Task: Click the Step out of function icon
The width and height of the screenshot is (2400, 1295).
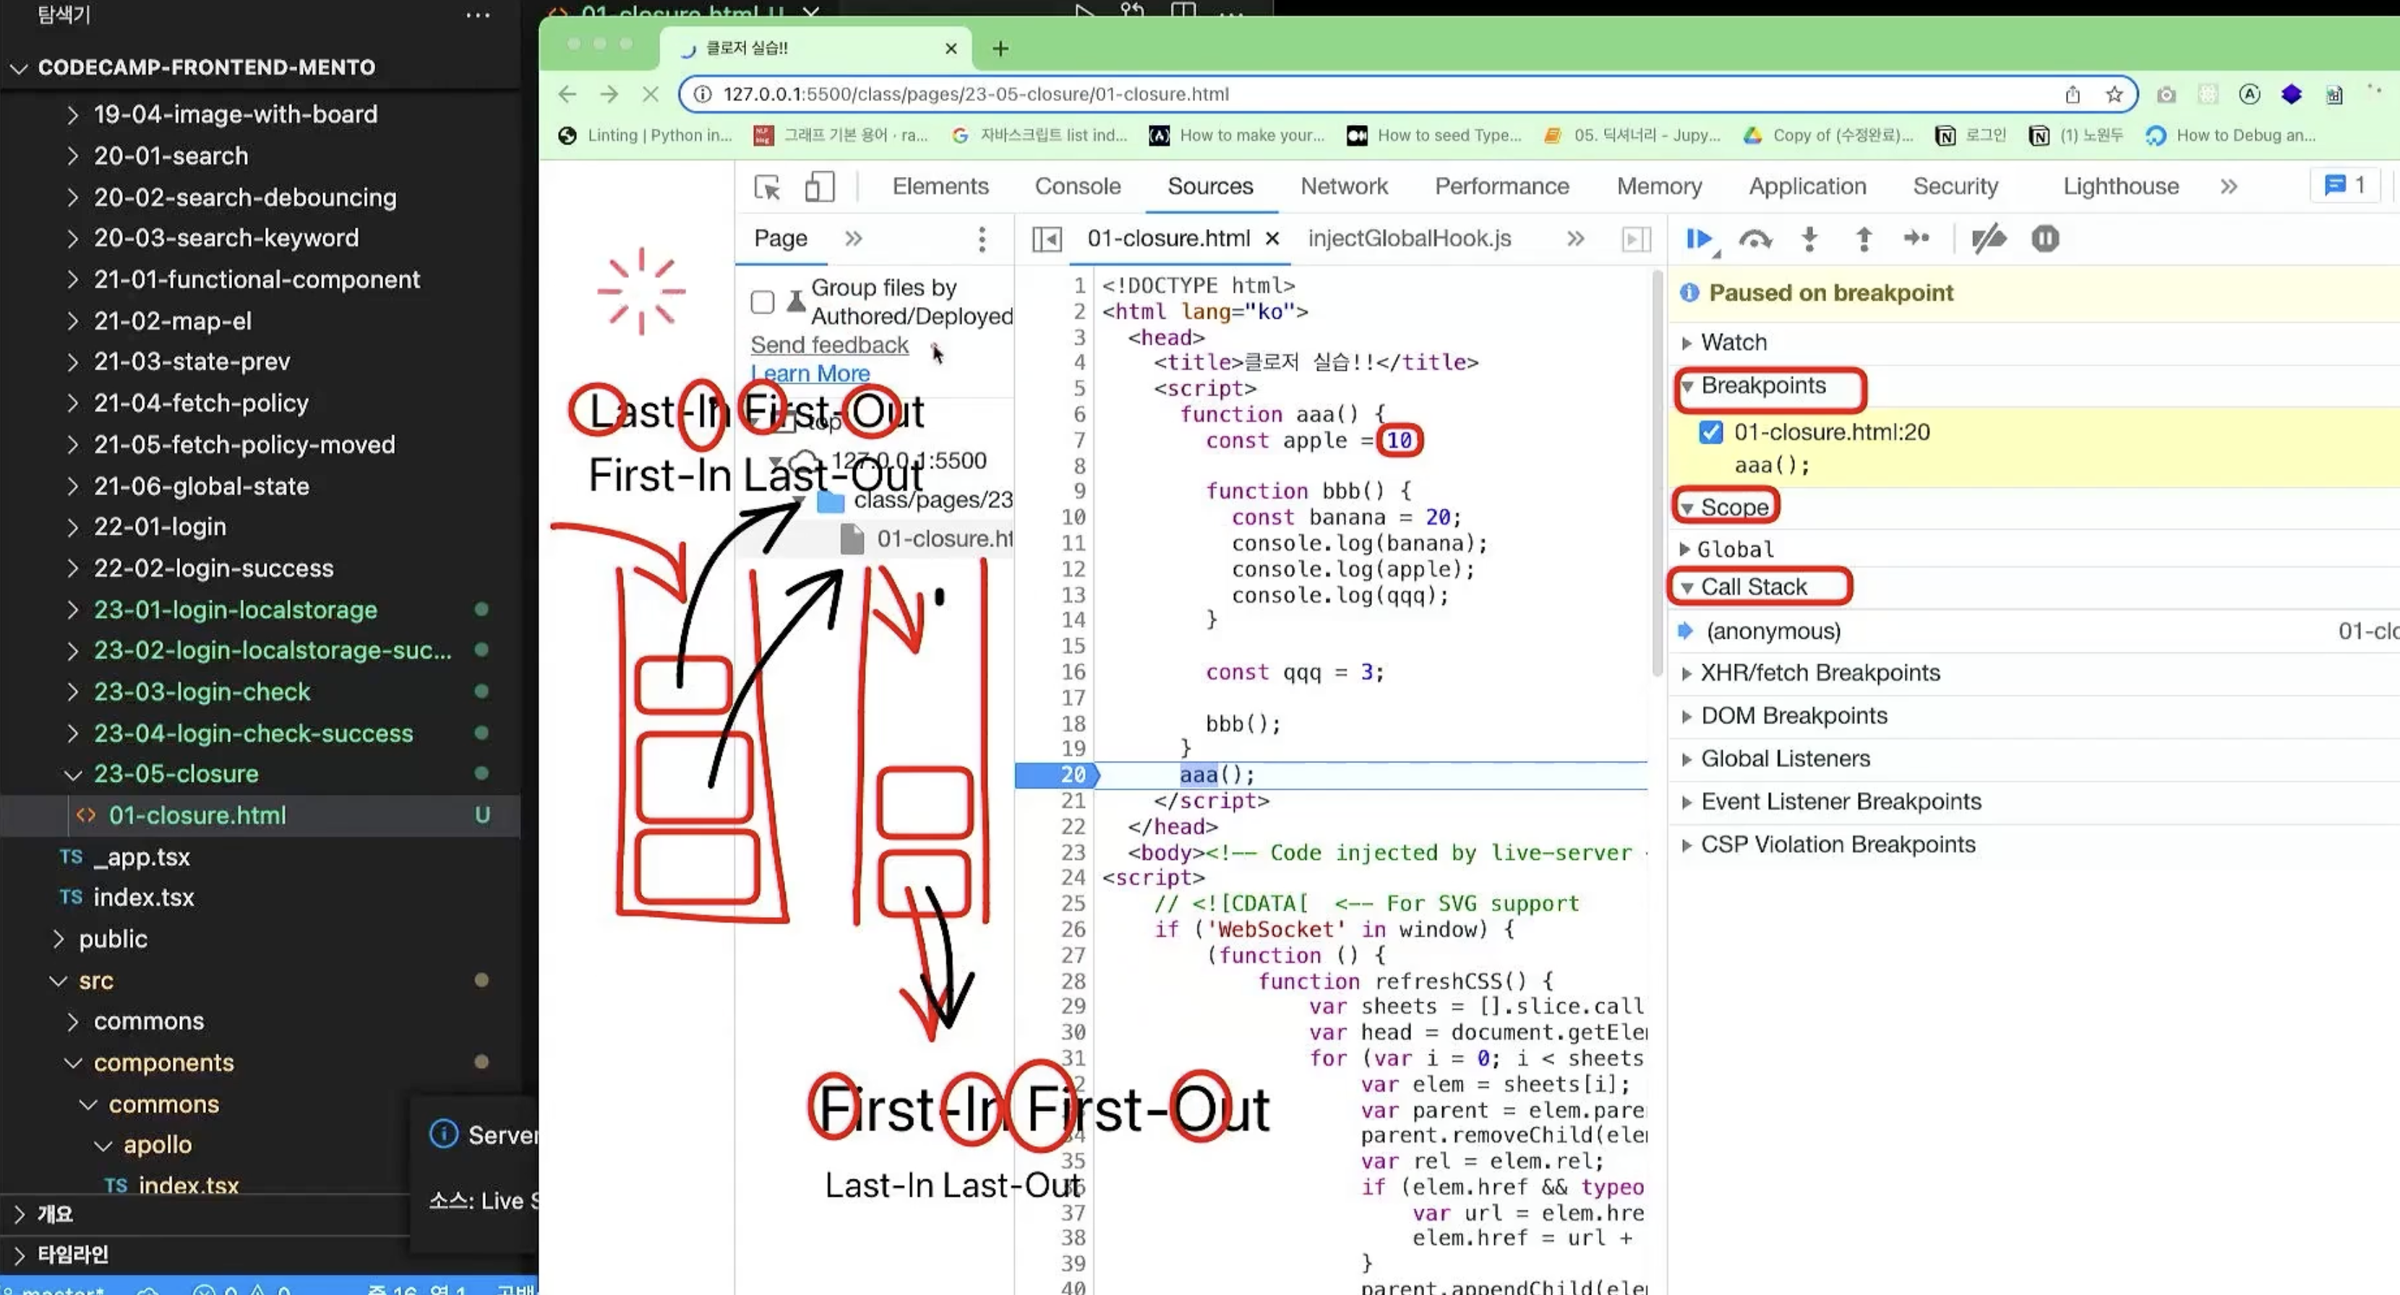Action: [x=1864, y=239]
